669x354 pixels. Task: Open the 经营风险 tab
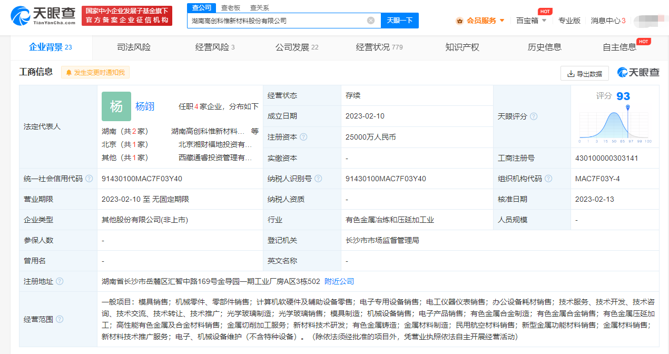215,47
